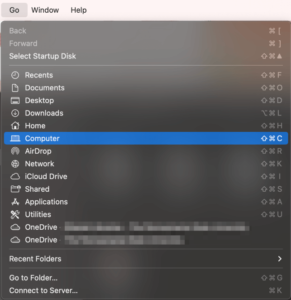Open AirDrop from the menu

(x=146, y=151)
